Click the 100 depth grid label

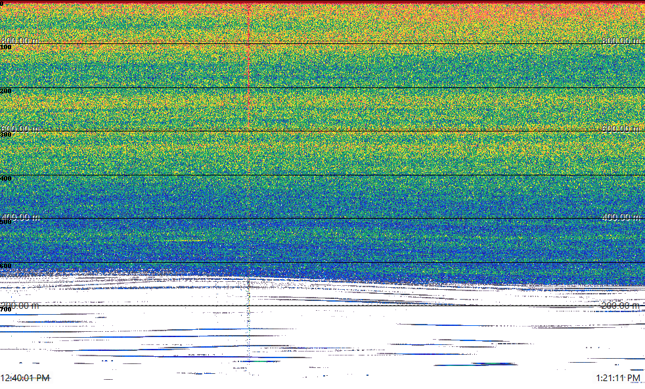[x=6, y=47]
